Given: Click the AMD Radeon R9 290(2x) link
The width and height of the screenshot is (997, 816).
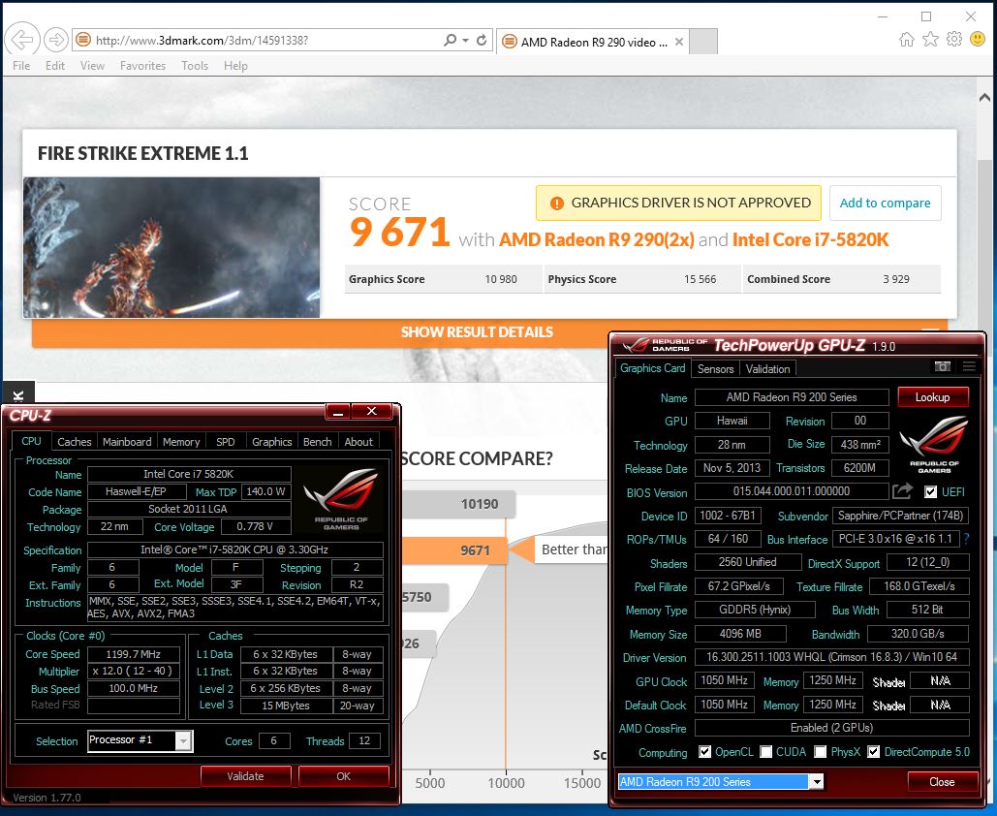Looking at the screenshot, I should coord(597,239).
